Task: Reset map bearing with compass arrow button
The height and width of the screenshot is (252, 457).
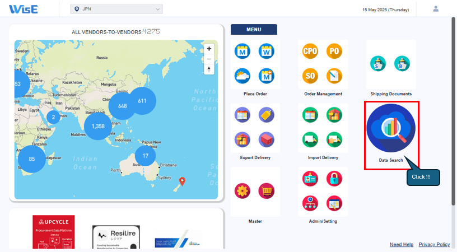Action: point(209,69)
